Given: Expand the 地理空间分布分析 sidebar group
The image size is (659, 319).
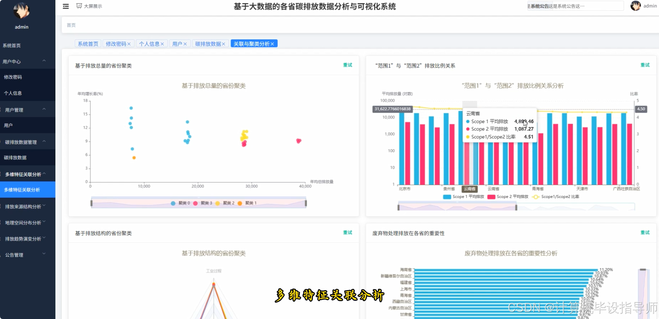Looking at the screenshot, I should tap(28, 222).
